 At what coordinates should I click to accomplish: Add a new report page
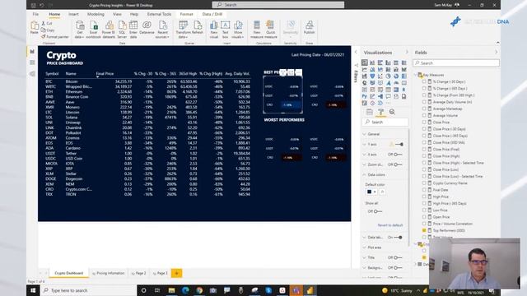tap(176, 273)
